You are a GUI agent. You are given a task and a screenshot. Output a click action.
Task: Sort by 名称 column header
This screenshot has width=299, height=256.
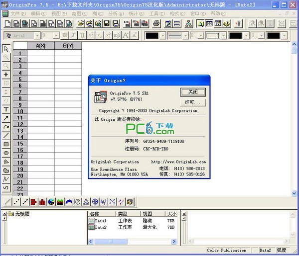point(102,214)
